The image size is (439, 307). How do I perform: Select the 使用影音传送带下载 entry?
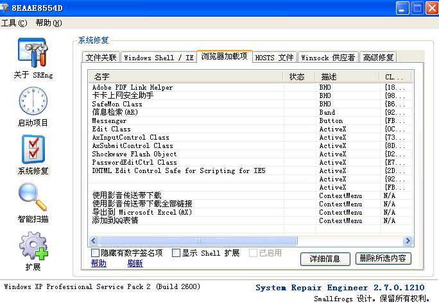pyautogui.click(x=250, y=195)
